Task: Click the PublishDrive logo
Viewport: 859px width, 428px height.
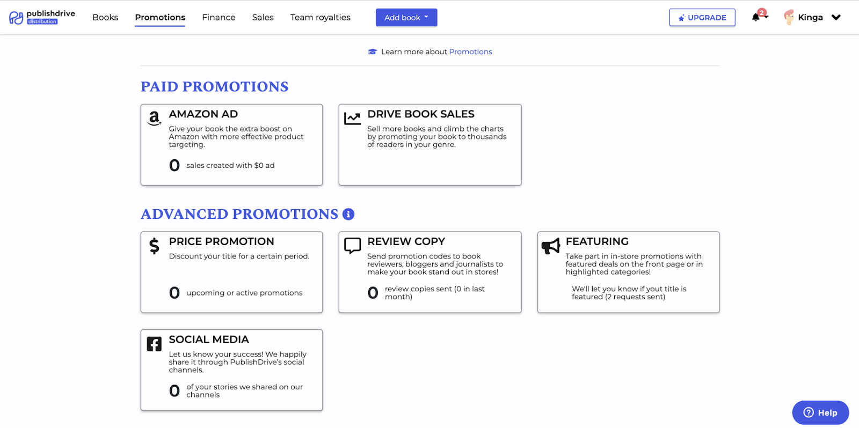Action: click(42, 17)
